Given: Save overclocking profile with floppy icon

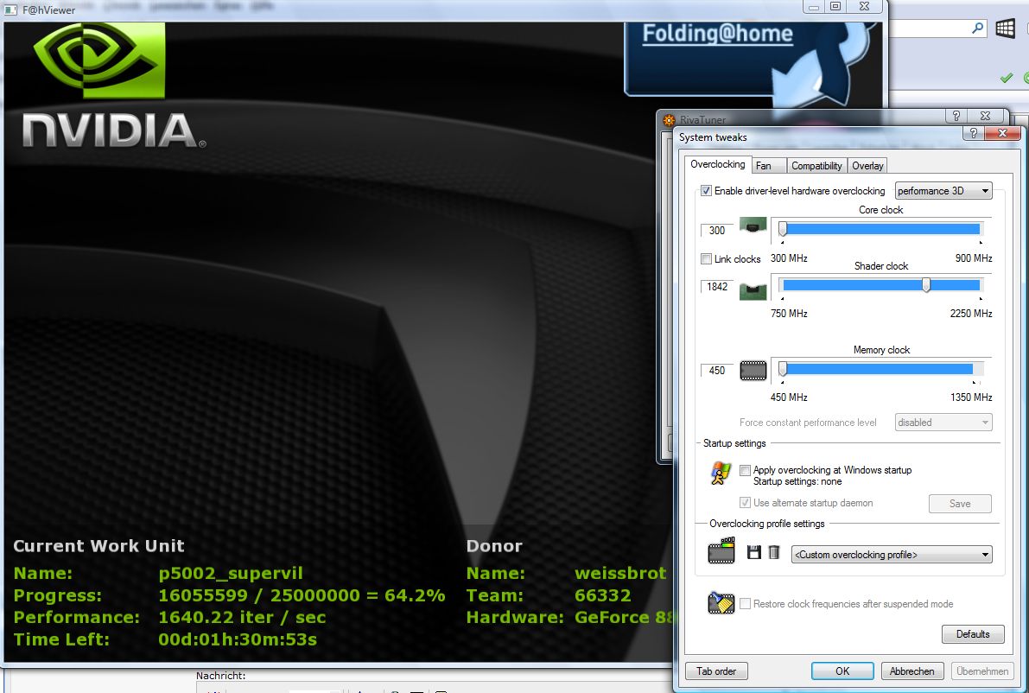Looking at the screenshot, I should tap(754, 552).
